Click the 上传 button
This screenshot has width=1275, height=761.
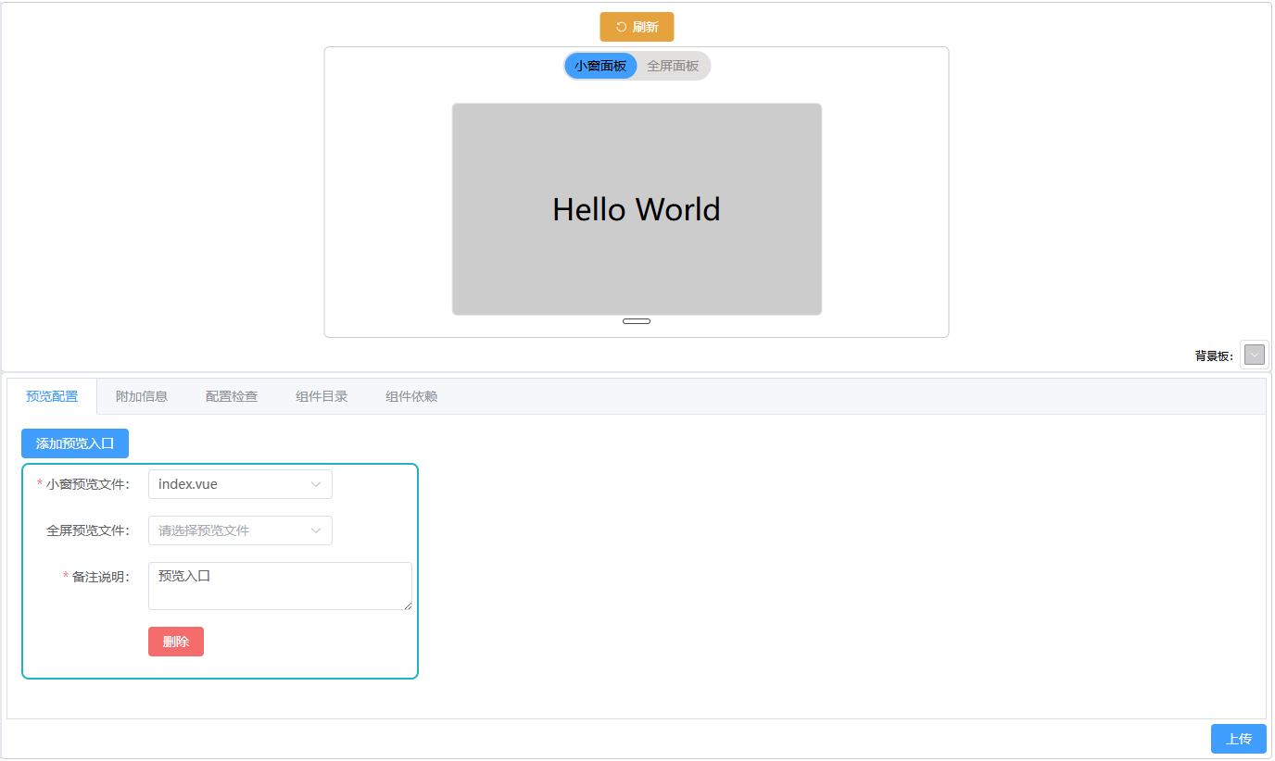[1238, 739]
